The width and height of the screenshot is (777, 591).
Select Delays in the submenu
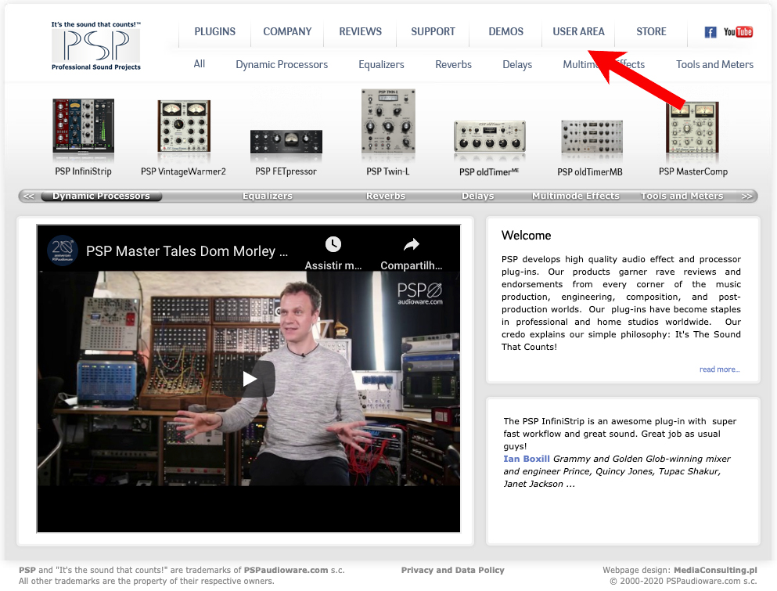click(517, 64)
